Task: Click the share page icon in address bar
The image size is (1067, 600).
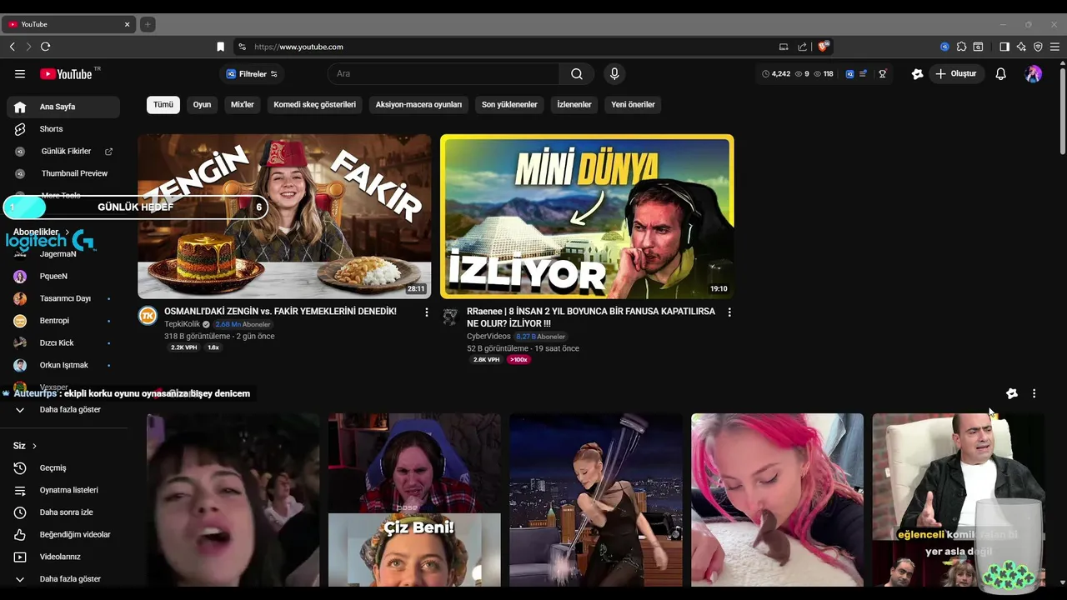Action: (803, 47)
